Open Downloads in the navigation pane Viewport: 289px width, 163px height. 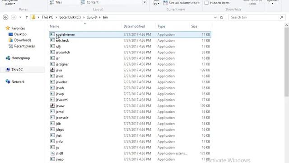pos(23,40)
